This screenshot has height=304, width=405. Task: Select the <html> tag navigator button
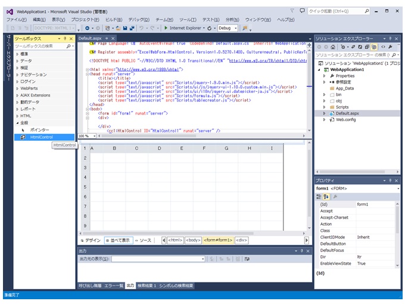pos(176,240)
